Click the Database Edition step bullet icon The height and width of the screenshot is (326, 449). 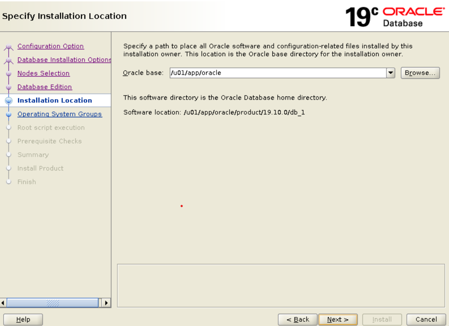coord(9,87)
